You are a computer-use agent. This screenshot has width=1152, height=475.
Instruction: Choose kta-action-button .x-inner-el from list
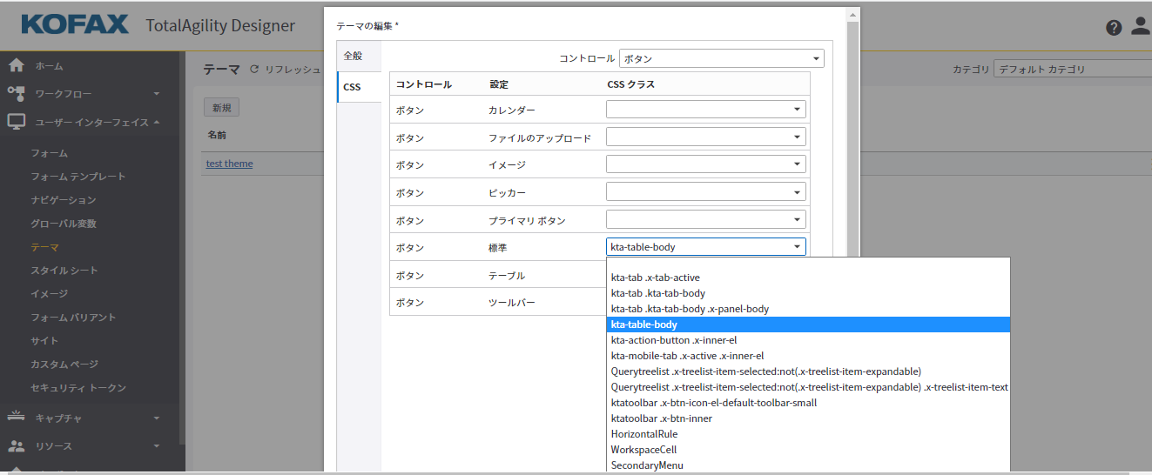point(675,340)
